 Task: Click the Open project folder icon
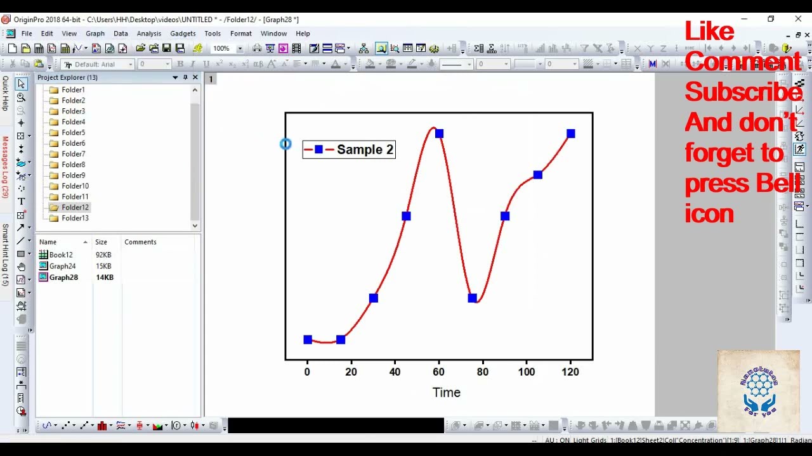pyautogui.click(x=140, y=48)
